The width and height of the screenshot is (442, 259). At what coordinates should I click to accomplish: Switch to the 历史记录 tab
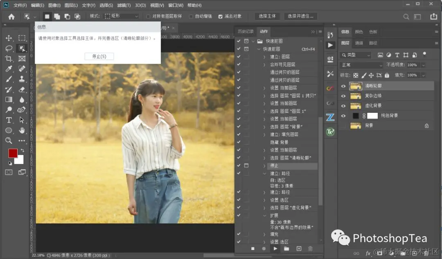246,31
